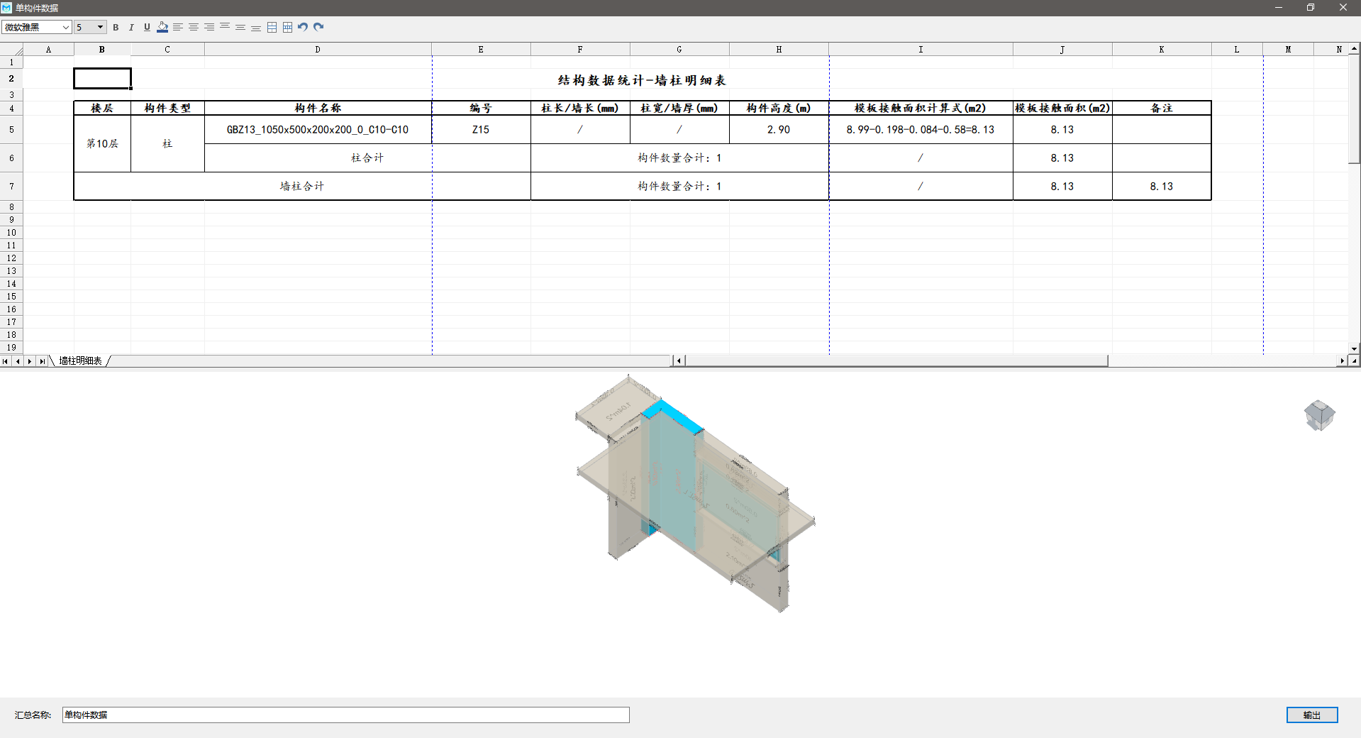Click the merge cells icon

(x=272, y=27)
